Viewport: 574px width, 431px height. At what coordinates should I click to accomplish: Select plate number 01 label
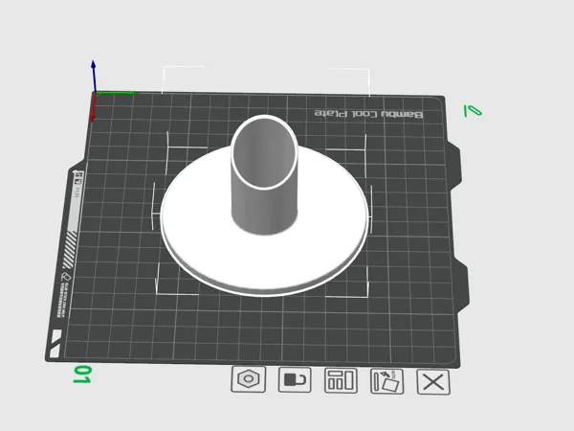pos(81,374)
